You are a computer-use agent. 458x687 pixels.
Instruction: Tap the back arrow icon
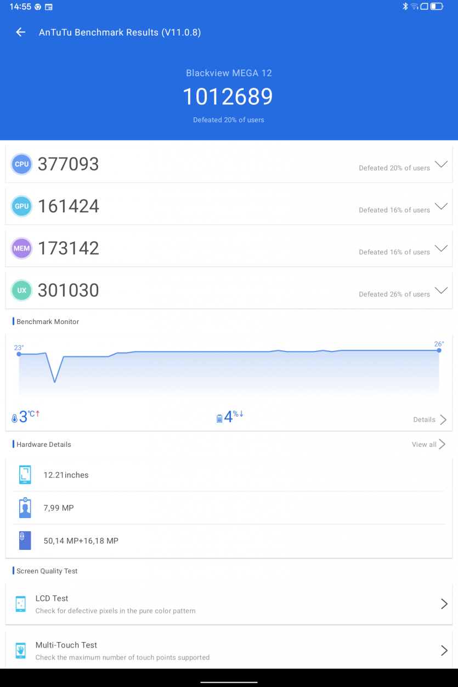click(21, 32)
